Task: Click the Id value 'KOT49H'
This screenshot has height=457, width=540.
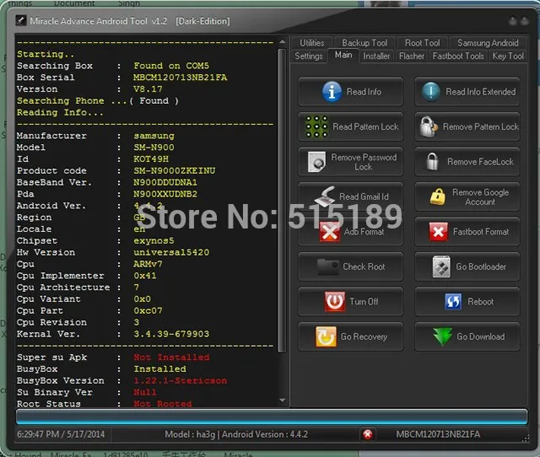Action: pos(151,159)
